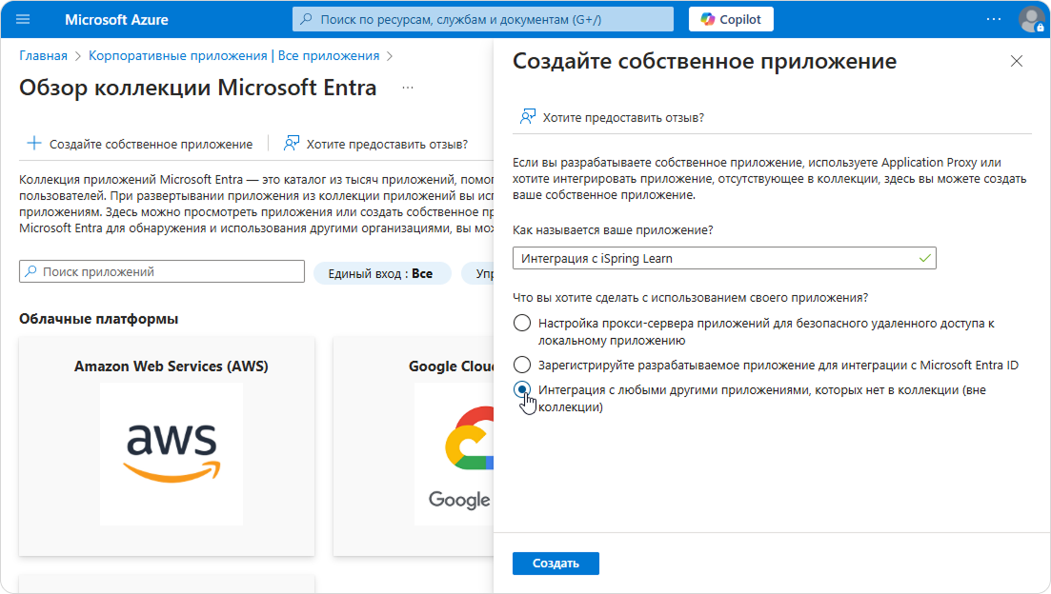1051x594 pixels.
Task: Click the Как называется ваше приложение? label
Action: tap(613, 229)
